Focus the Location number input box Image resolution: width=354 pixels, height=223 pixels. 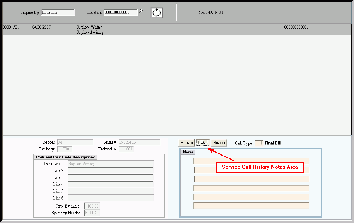pyautogui.click(x=121, y=12)
